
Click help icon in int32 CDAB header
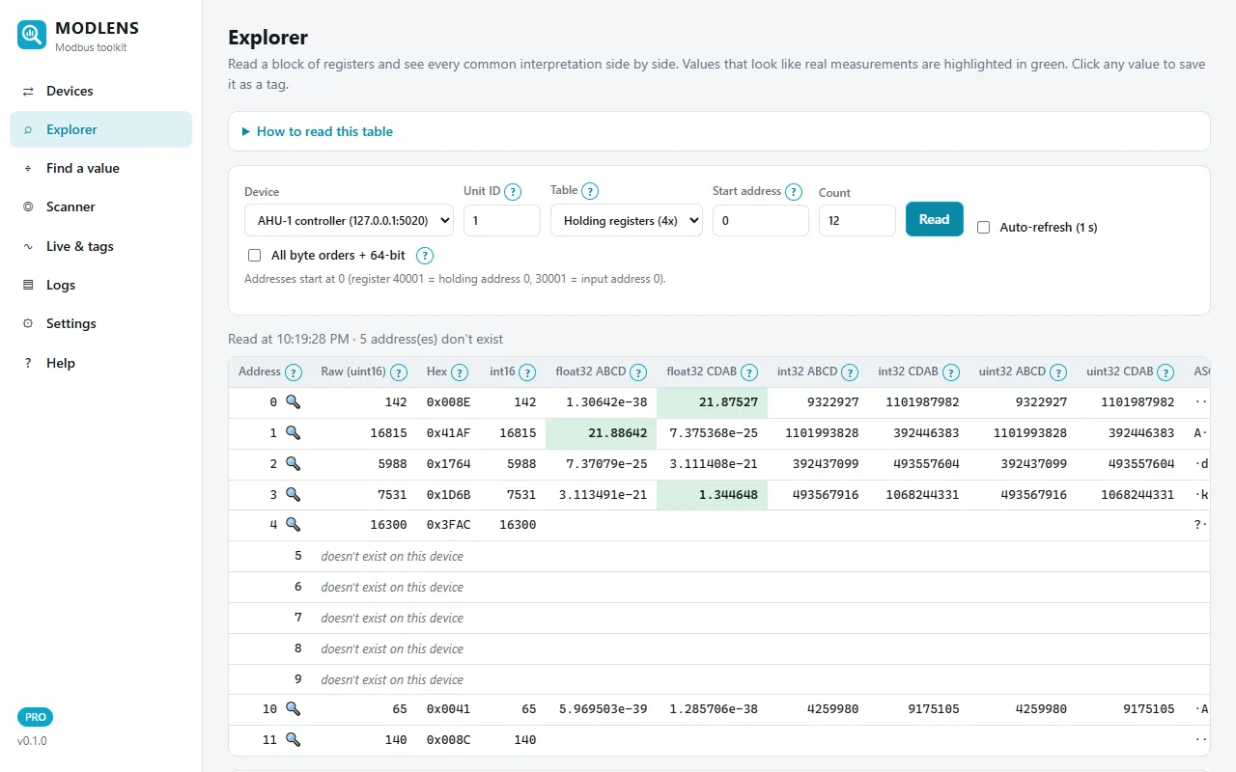pos(950,372)
